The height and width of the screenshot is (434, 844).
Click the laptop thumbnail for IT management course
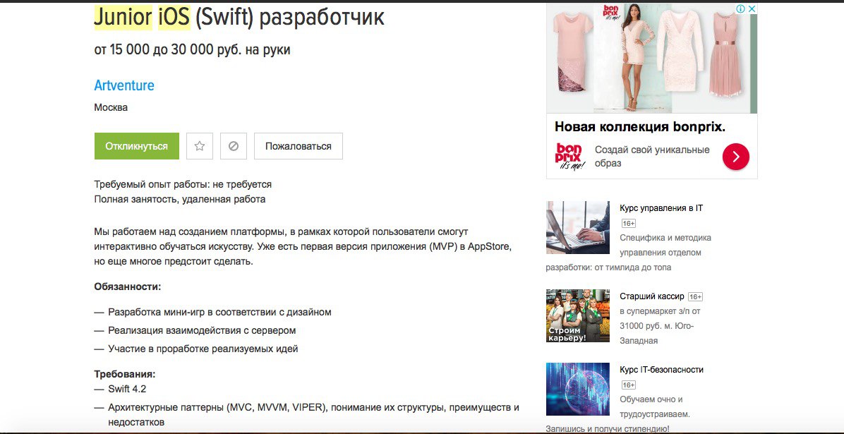coord(577,227)
